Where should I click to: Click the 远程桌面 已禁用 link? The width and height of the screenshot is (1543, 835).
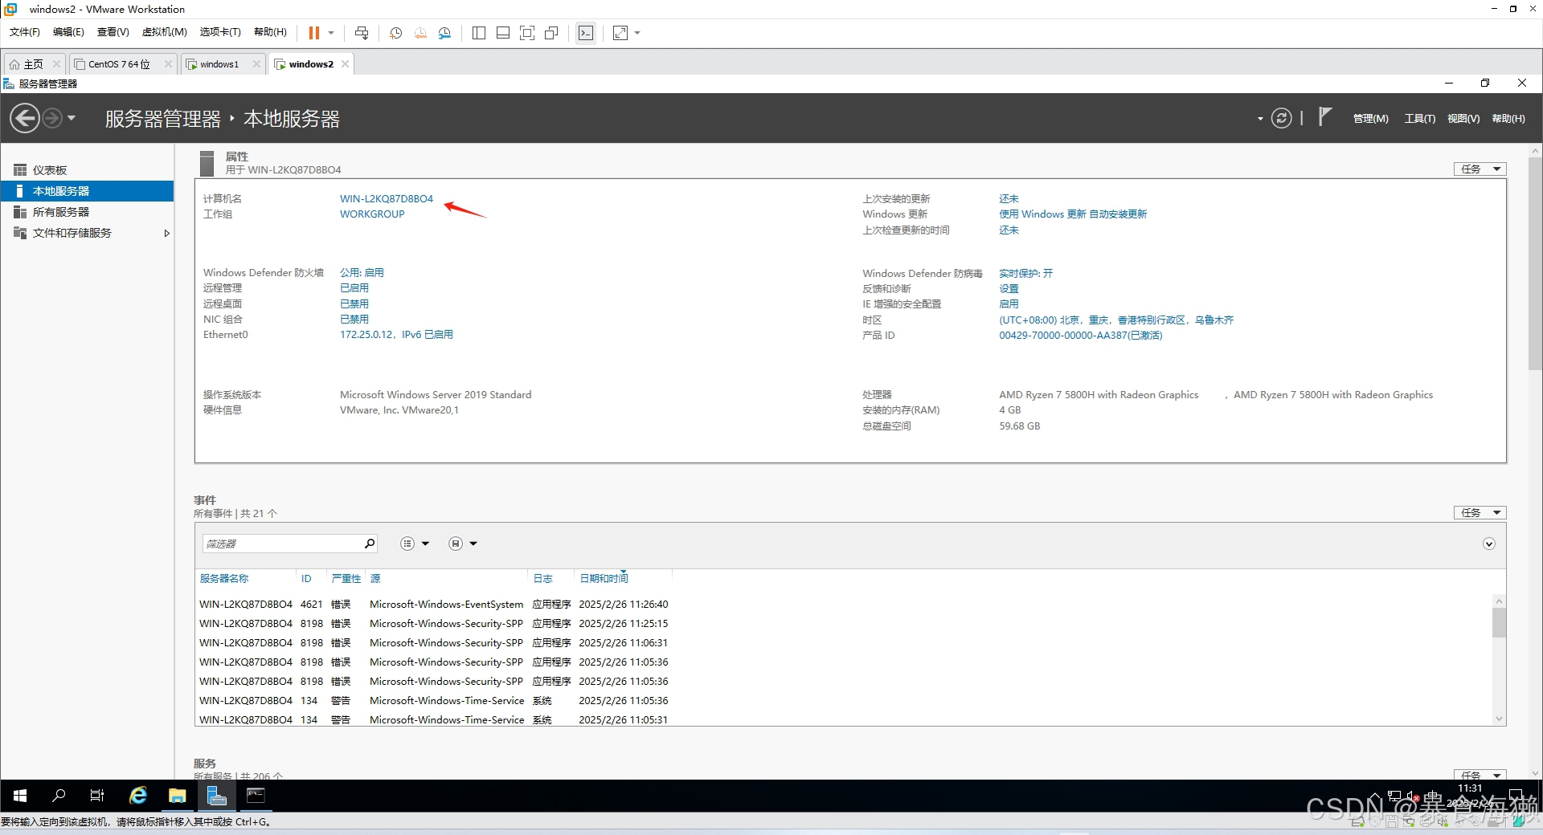coord(354,304)
